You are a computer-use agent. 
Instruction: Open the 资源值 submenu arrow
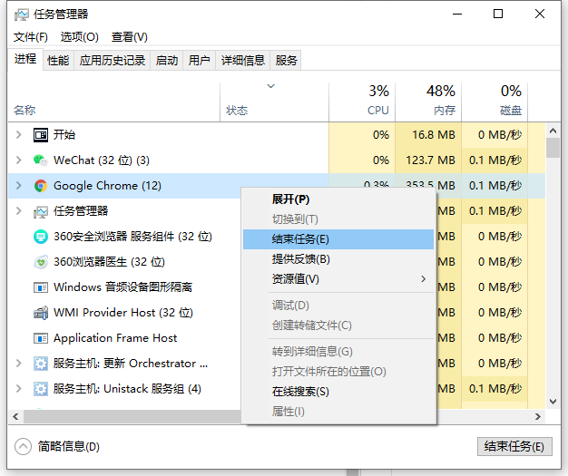423,279
